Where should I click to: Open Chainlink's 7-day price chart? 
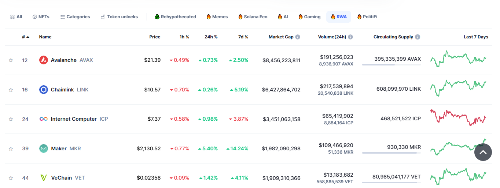point(458,88)
